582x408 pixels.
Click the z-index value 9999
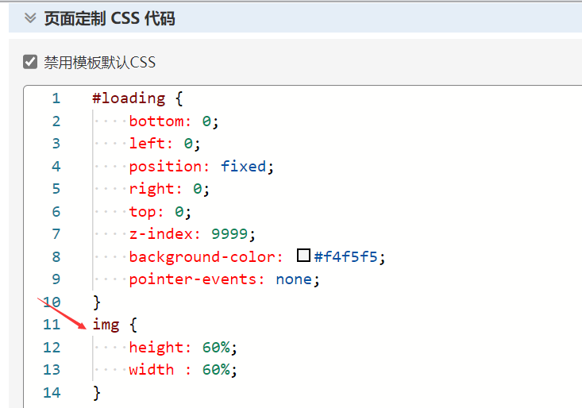[x=229, y=234]
